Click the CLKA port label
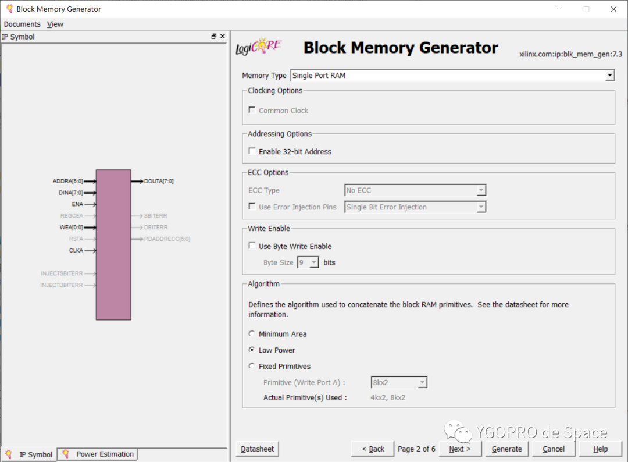Viewport: 628px width, 462px height. (76, 250)
